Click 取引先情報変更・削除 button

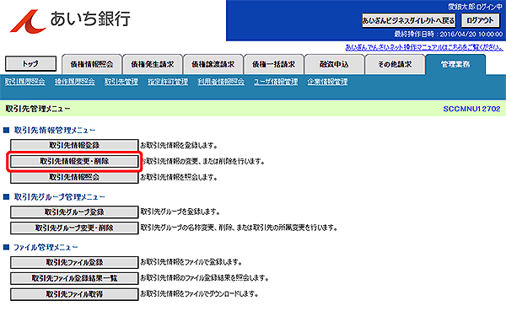coord(74,161)
